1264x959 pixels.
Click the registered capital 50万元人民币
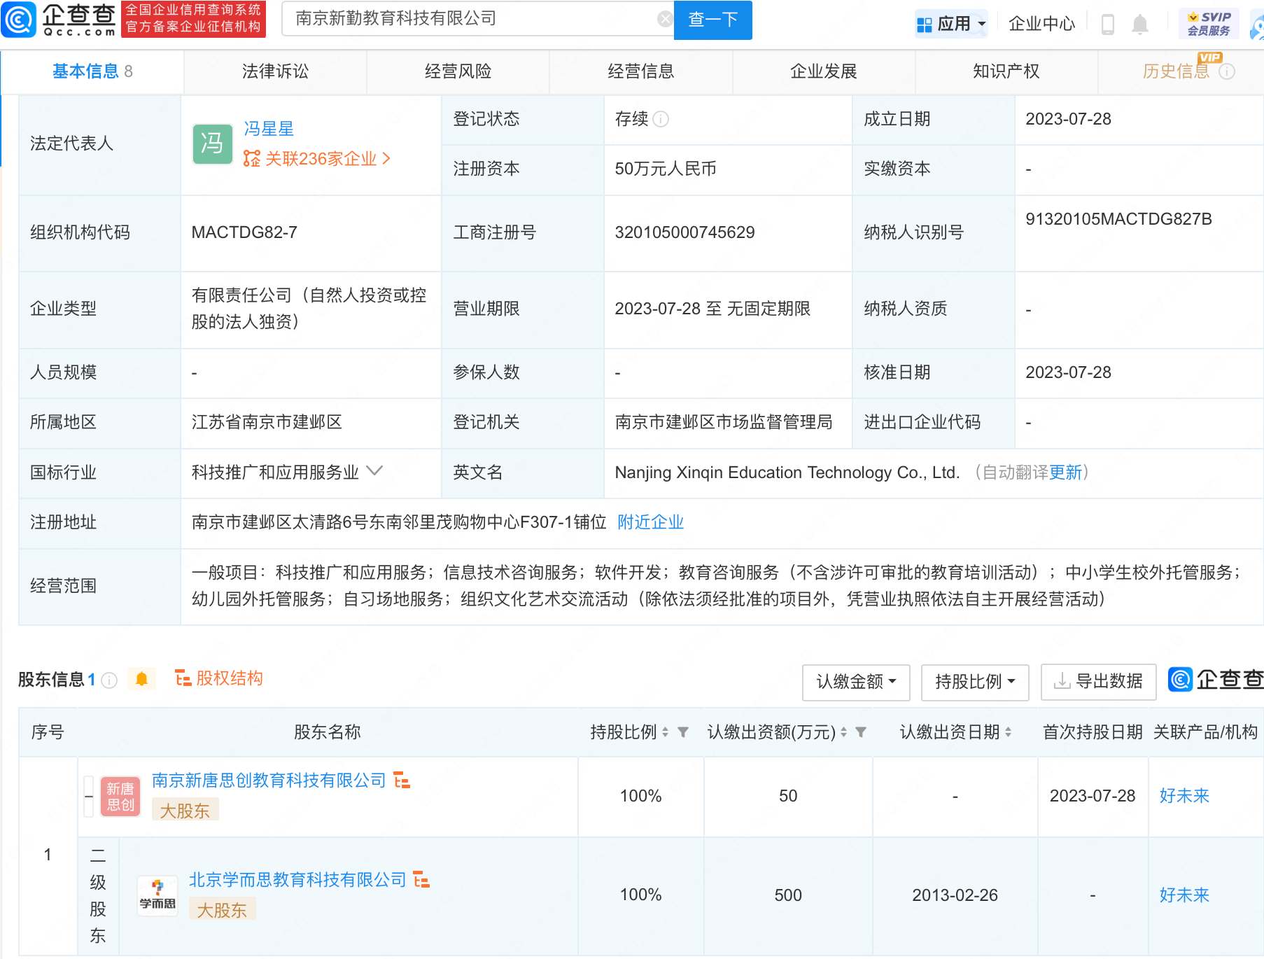(666, 169)
